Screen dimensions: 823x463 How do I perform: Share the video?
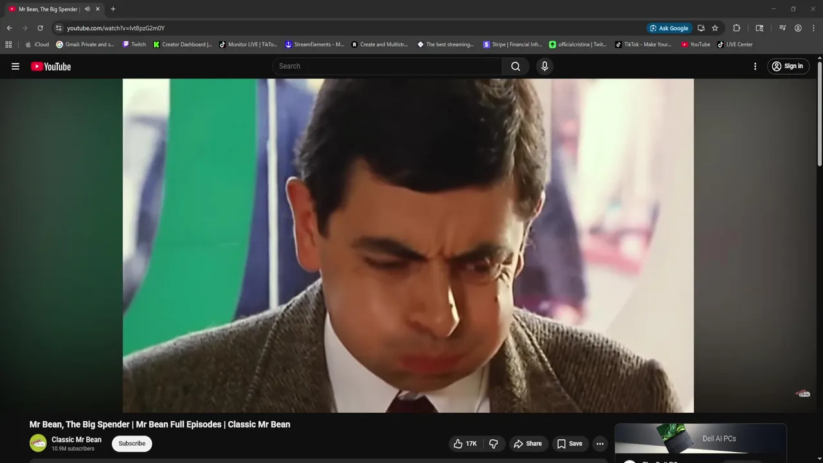(x=528, y=444)
